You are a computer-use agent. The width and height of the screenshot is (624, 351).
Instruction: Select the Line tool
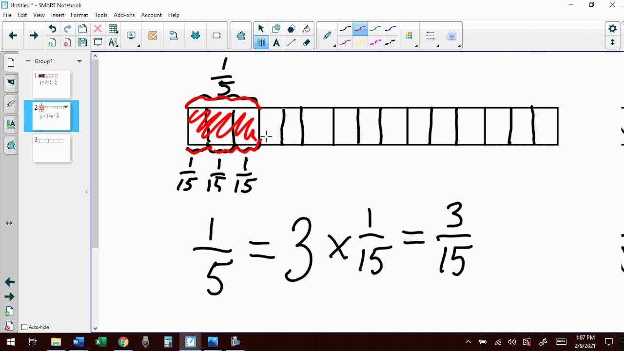pyautogui.click(x=291, y=43)
